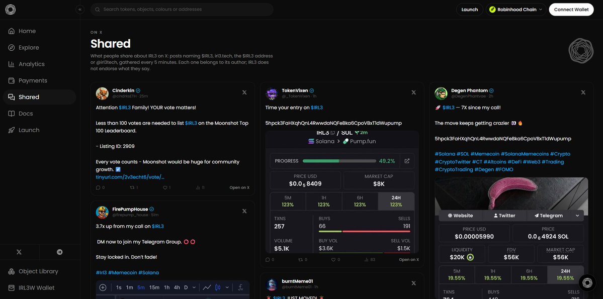Click the X icon on burntMeme01's post
The height and width of the screenshot is (299, 603).
(414, 283)
